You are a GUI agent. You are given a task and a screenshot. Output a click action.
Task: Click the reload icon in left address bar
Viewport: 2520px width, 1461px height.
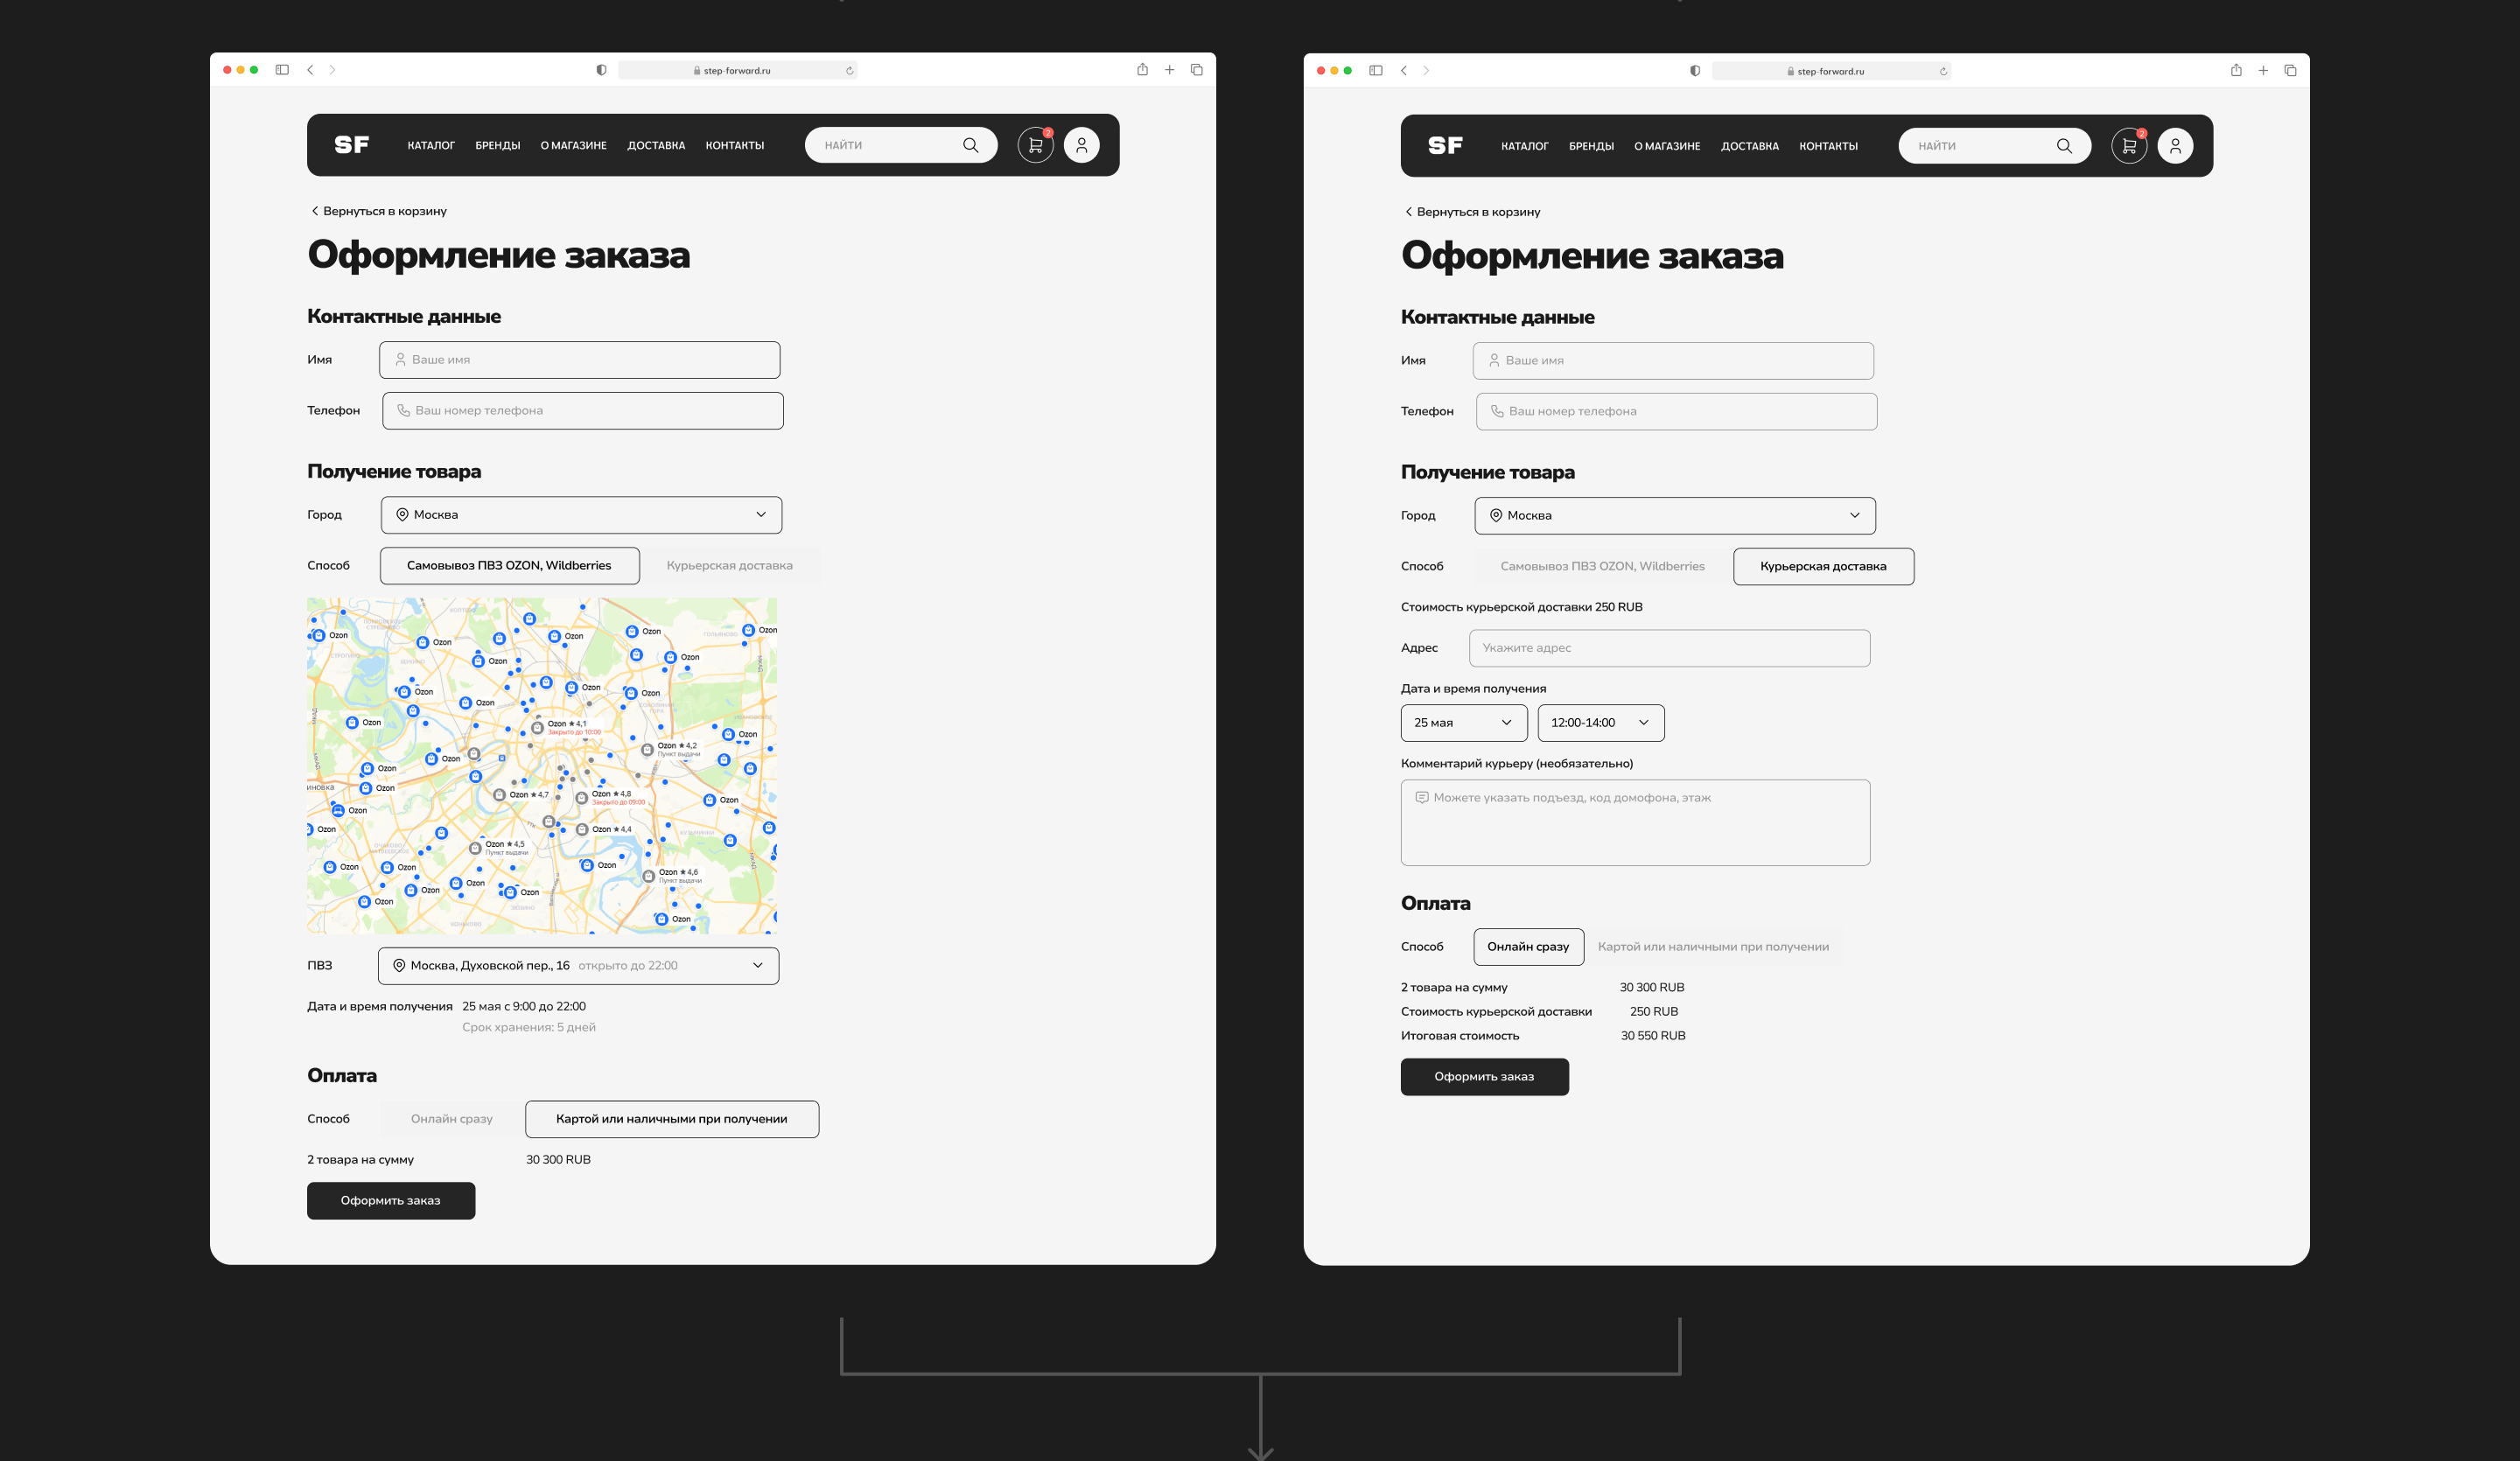tap(849, 71)
